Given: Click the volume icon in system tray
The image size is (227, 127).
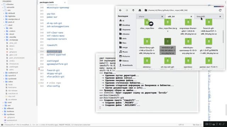Looking at the screenshot, I should point(220,124).
